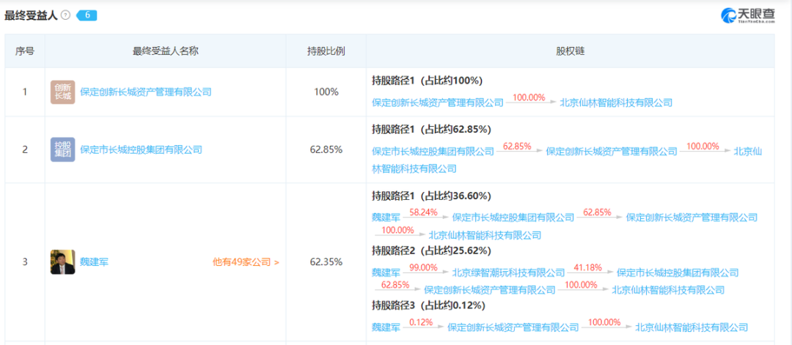Click sequence number 3 in the 序号 column
This screenshot has width=792, height=345.
(25, 261)
